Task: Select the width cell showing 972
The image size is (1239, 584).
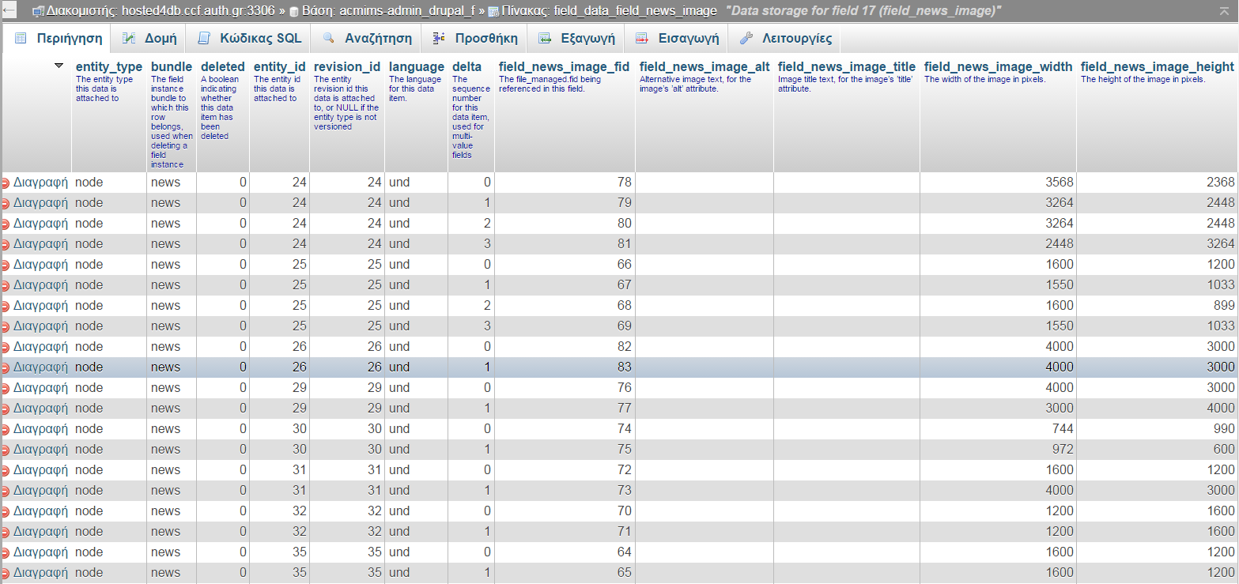Action: coord(998,449)
